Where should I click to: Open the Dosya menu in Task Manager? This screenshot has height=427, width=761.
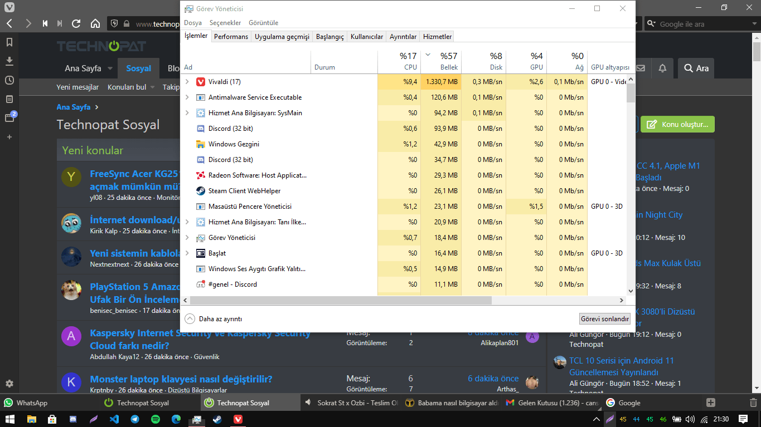[193, 23]
